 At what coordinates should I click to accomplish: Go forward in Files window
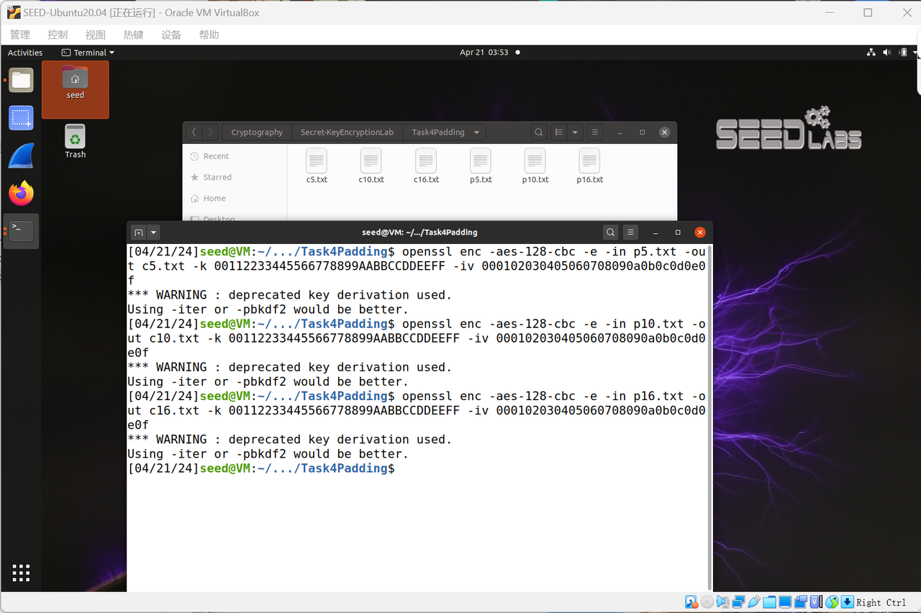tap(210, 132)
